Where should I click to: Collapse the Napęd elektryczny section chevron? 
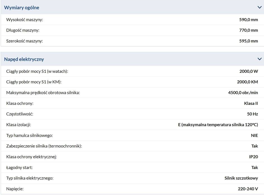[x=259, y=59]
